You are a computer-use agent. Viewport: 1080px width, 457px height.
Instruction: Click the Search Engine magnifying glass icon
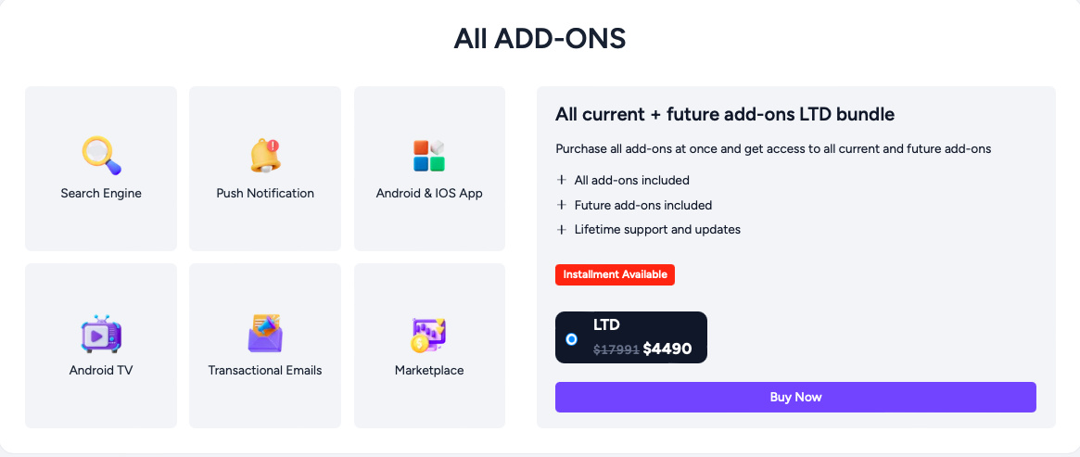coord(101,156)
